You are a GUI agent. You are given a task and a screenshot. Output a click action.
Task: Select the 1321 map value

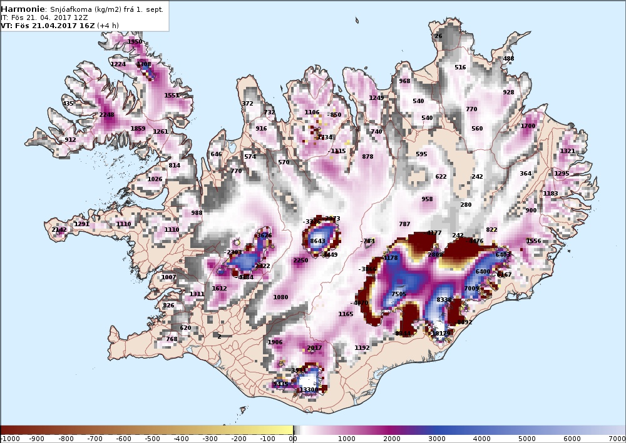[567, 151]
